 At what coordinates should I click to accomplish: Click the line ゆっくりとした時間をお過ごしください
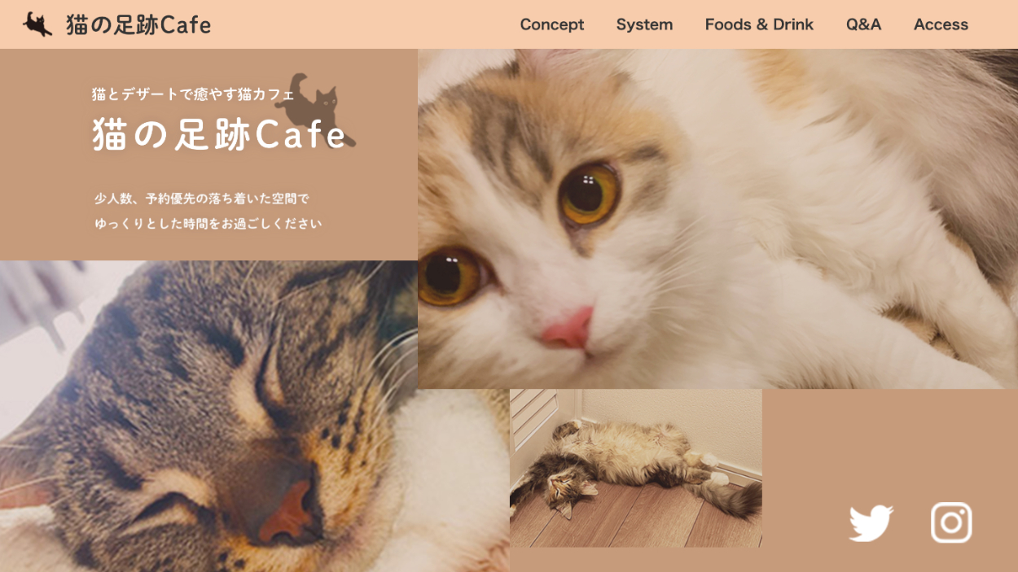(x=208, y=224)
